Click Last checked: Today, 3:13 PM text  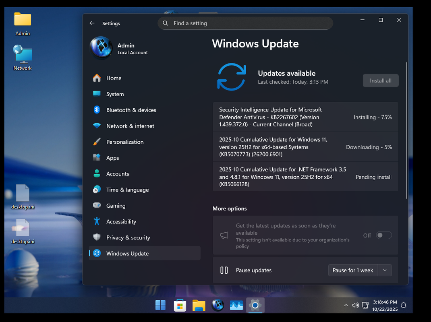pyautogui.click(x=293, y=82)
